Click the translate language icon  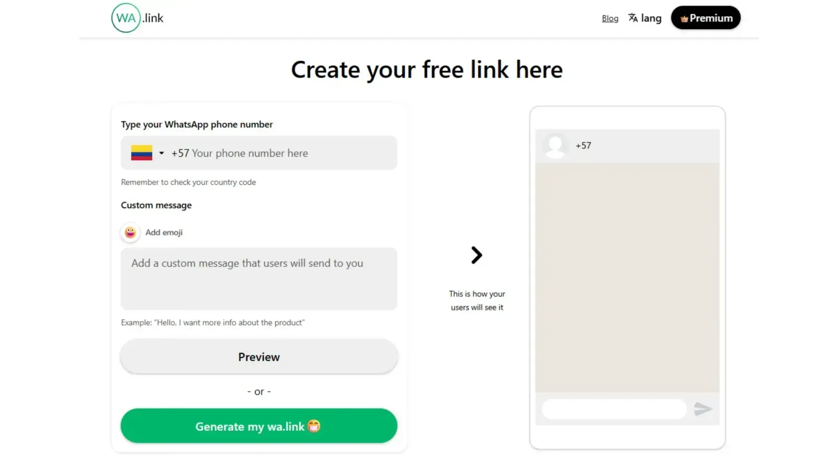pyautogui.click(x=633, y=18)
